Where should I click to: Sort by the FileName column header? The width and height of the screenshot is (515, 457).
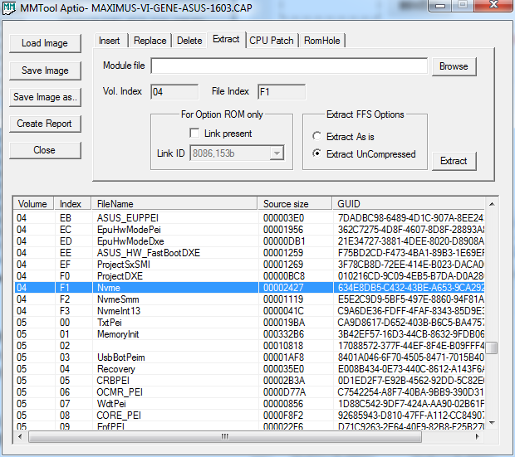(x=174, y=204)
